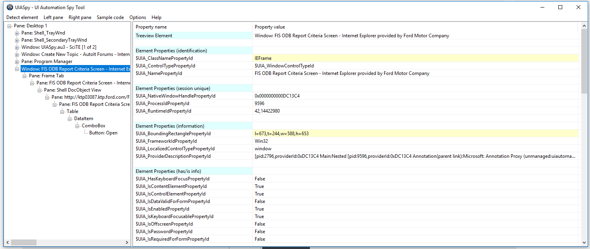This screenshot has width=590, height=249.
Task: Open the Right pane menu
Action: click(x=80, y=17)
